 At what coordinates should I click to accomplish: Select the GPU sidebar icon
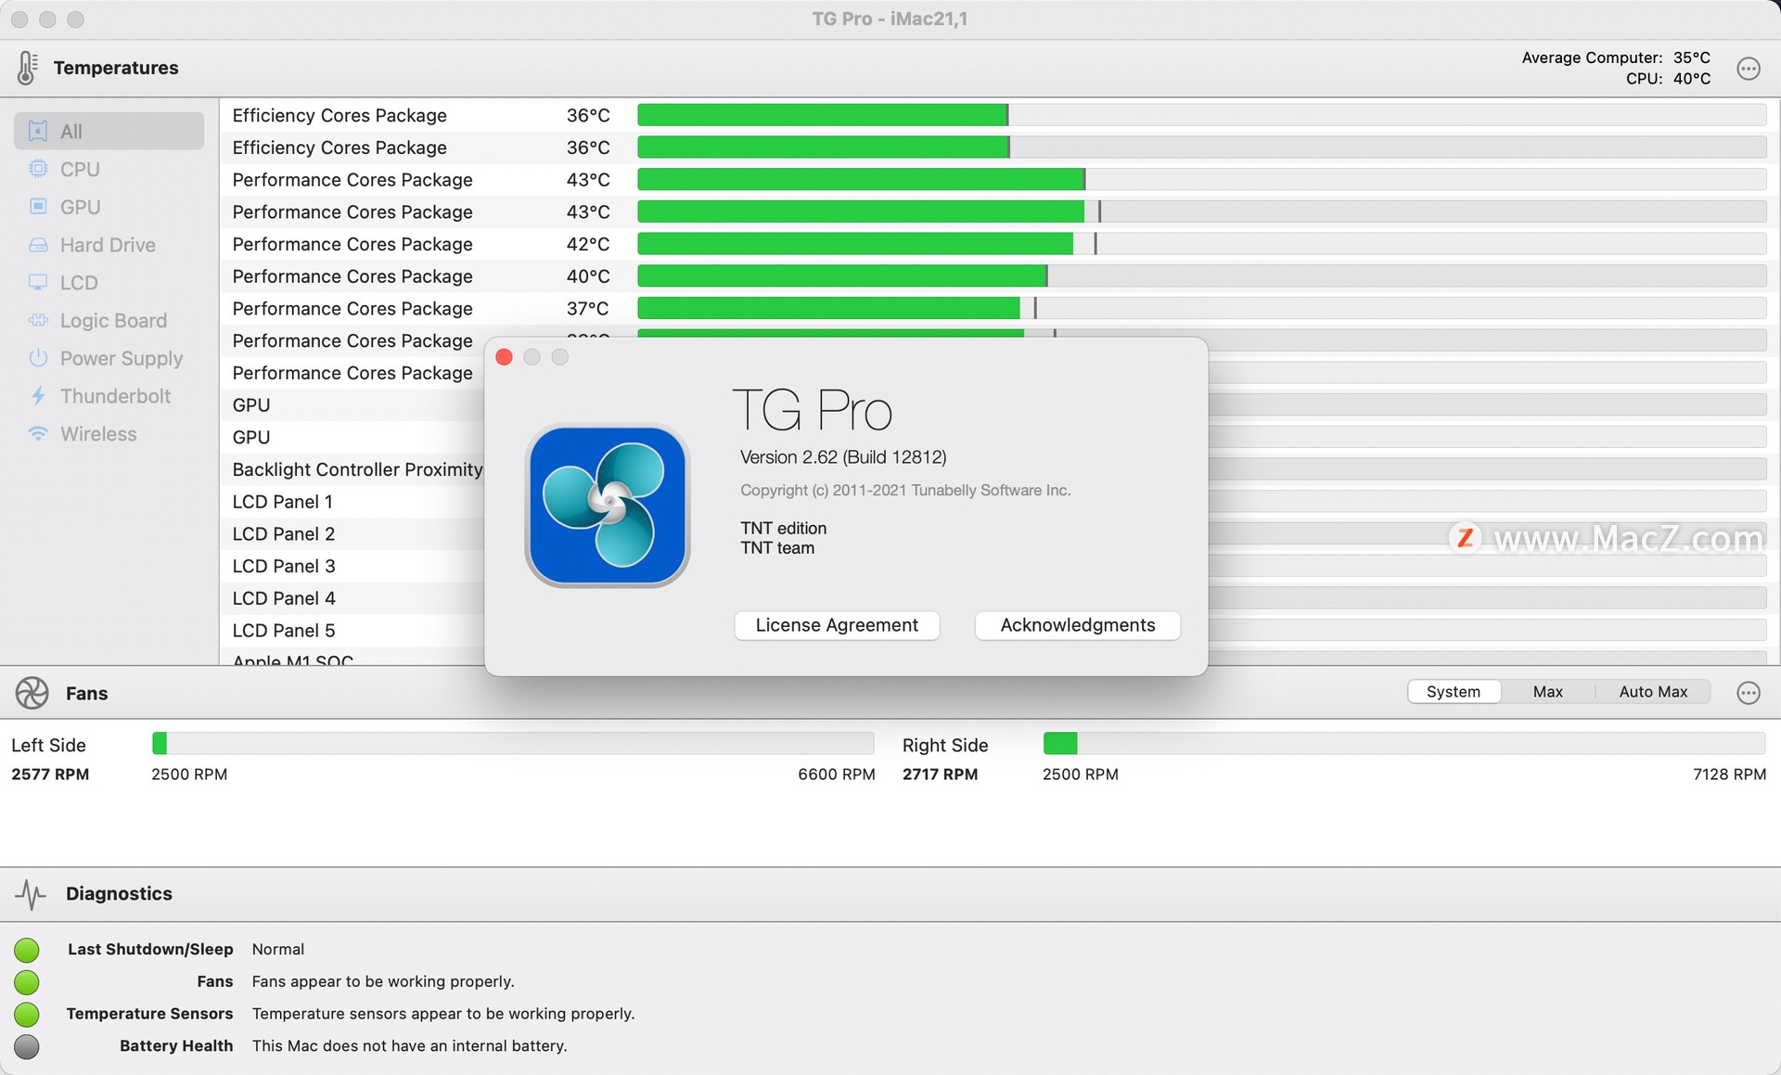pyautogui.click(x=38, y=207)
